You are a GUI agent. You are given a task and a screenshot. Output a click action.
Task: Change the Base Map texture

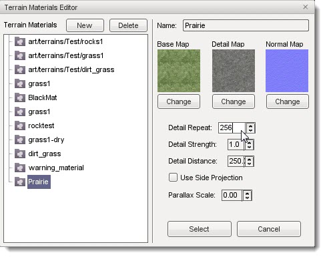click(x=179, y=101)
